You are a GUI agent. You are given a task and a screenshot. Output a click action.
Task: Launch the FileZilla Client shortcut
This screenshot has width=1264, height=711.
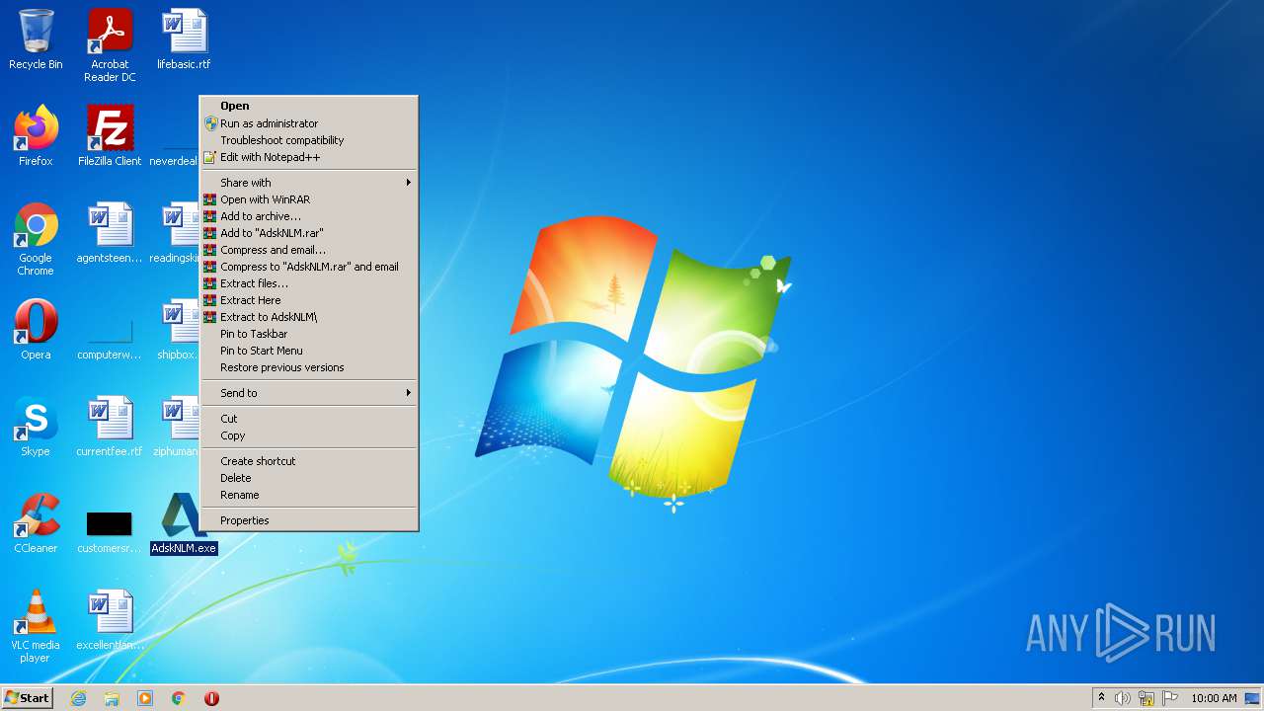110,136
